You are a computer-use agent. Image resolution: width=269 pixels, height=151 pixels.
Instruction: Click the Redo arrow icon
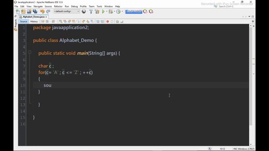tap(48, 11)
